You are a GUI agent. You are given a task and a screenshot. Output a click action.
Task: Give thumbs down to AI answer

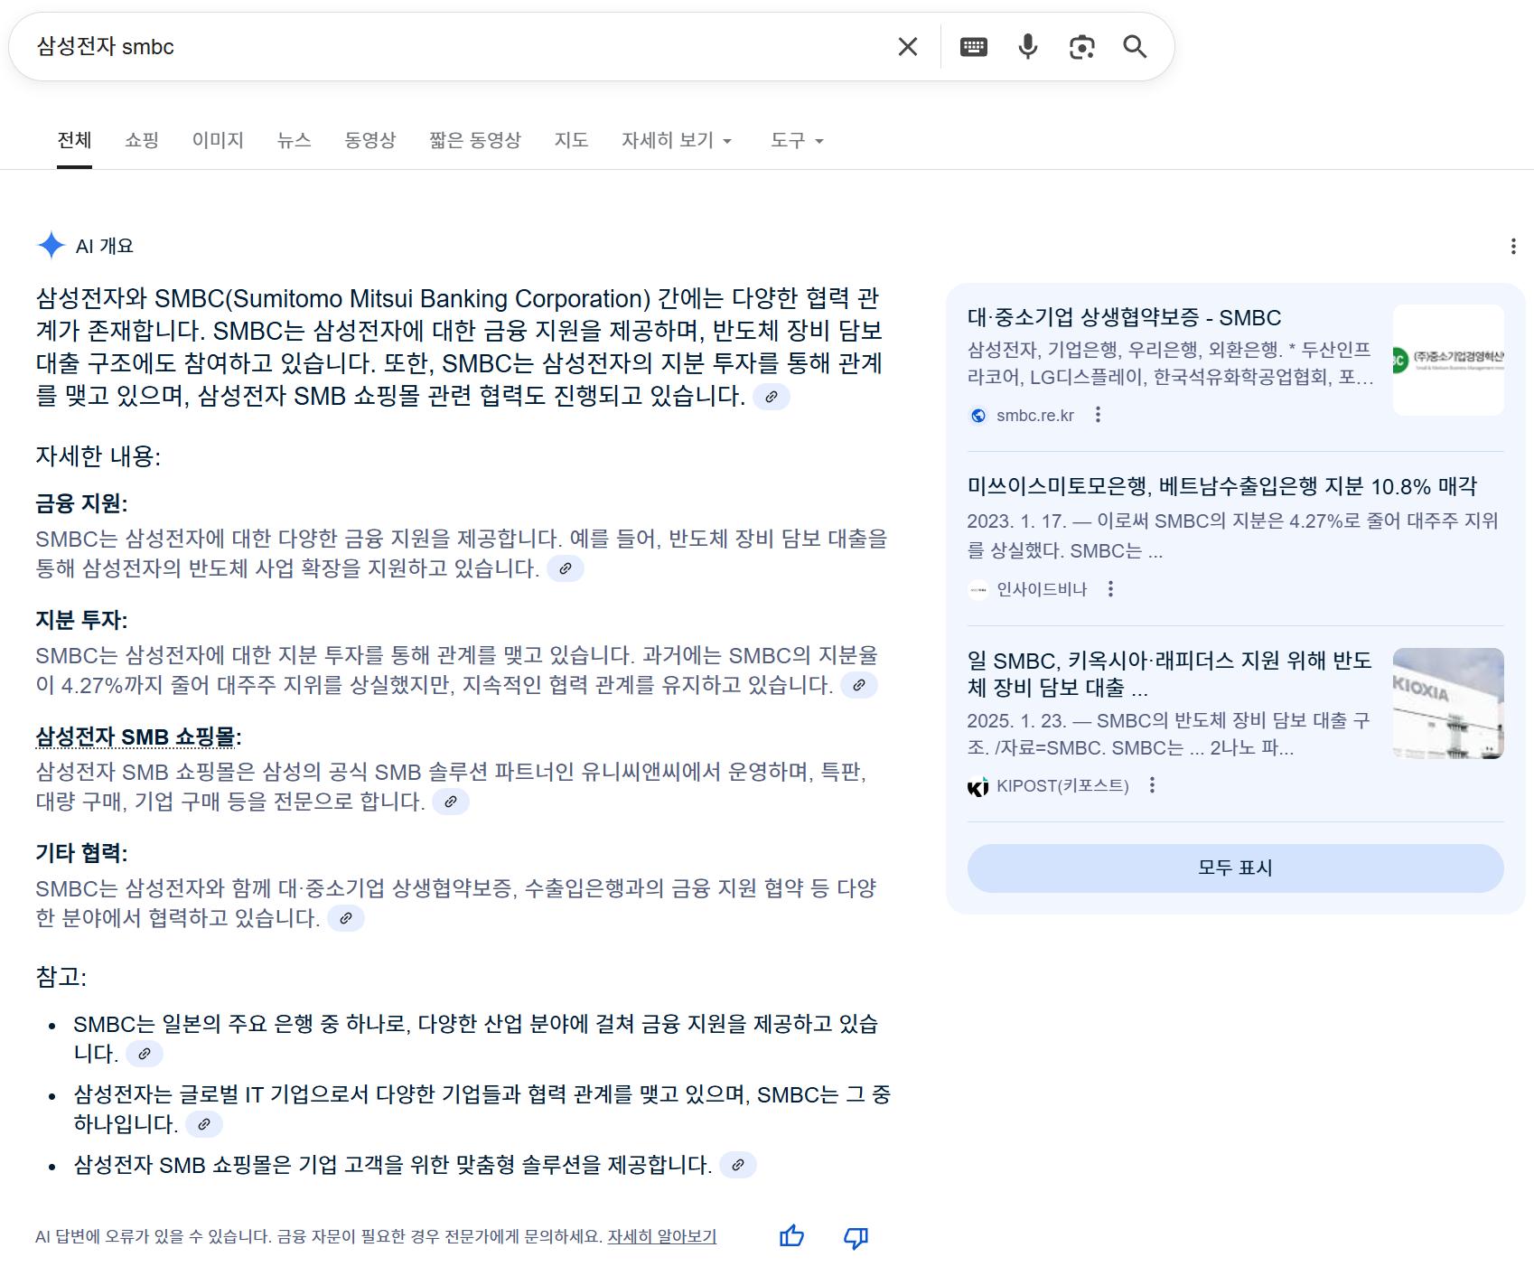[x=856, y=1237]
